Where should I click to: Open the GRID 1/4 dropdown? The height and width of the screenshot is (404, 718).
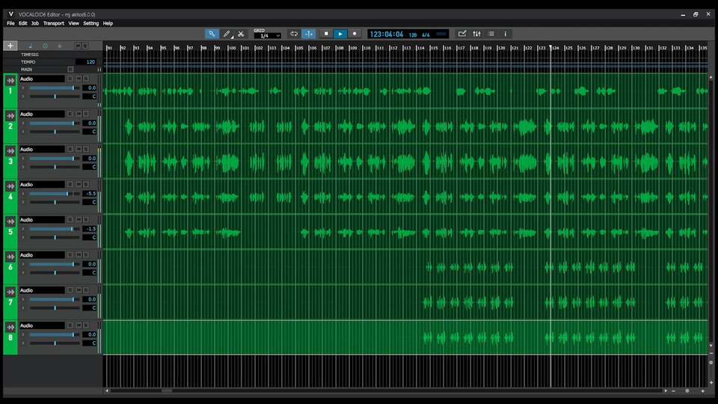click(x=267, y=36)
